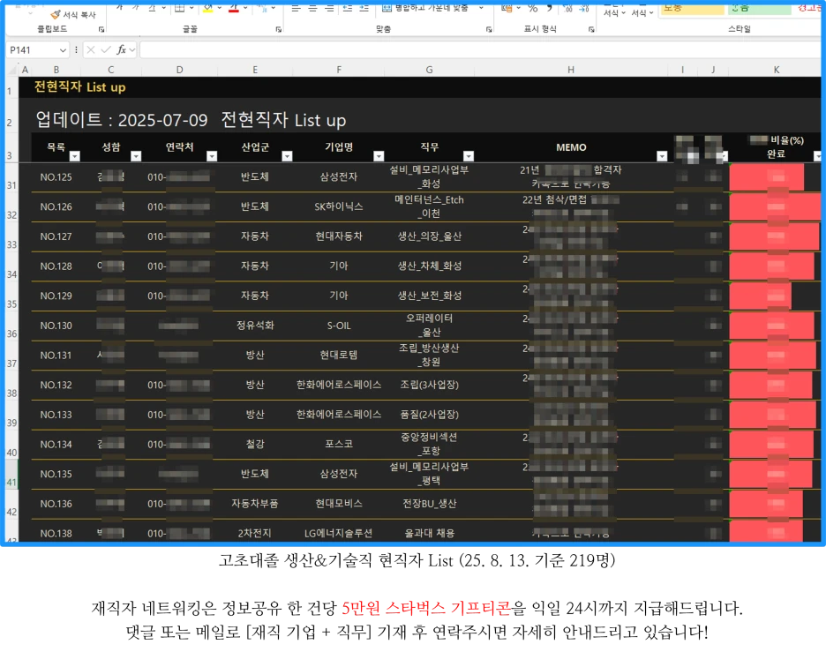Open the 연락처 column filter dropdown
The width and height of the screenshot is (826, 652).
[212, 156]
